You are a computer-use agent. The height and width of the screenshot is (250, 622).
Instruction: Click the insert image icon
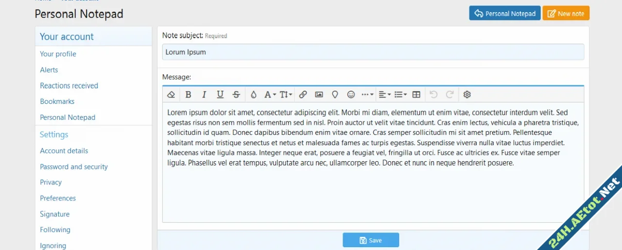(x=319, y=95)
